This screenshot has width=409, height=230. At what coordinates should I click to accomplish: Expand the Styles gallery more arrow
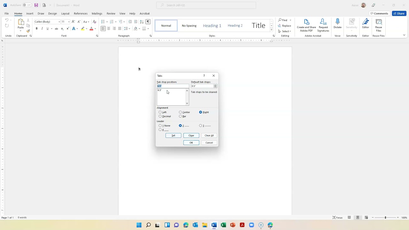point(271,30)
